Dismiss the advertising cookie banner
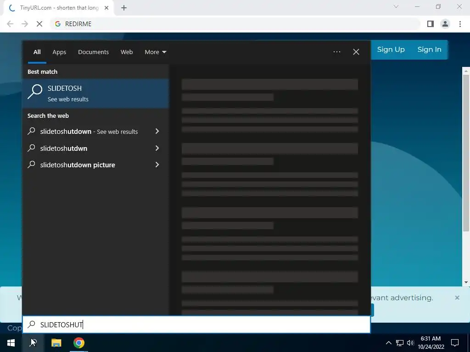This screenshot has width=470, height=352. point(457,297)
